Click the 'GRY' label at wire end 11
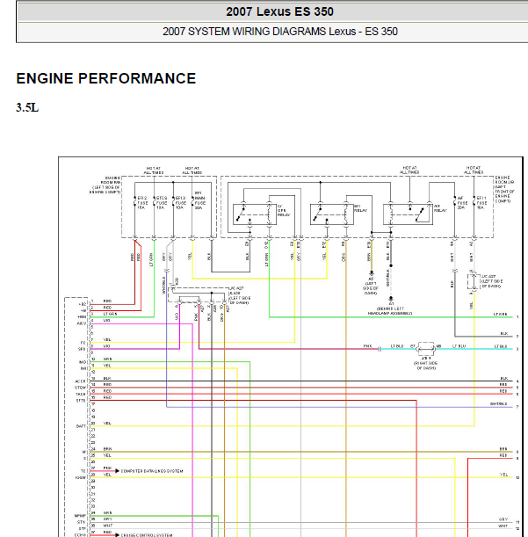 [x=503, y=519]
